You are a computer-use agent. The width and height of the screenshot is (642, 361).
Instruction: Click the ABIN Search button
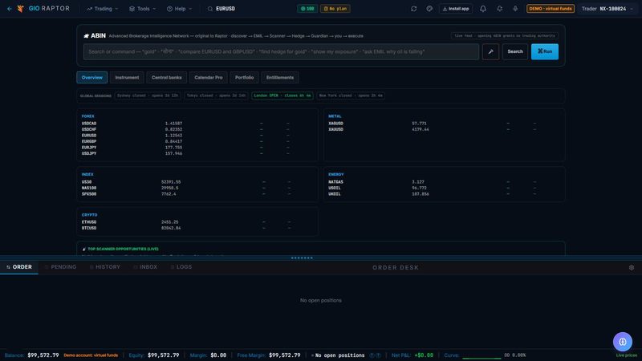(515, 51)
